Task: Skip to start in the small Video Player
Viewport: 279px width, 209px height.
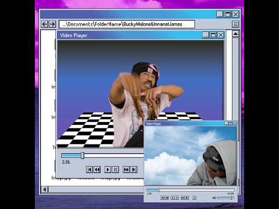Action: tap(162, 198)
